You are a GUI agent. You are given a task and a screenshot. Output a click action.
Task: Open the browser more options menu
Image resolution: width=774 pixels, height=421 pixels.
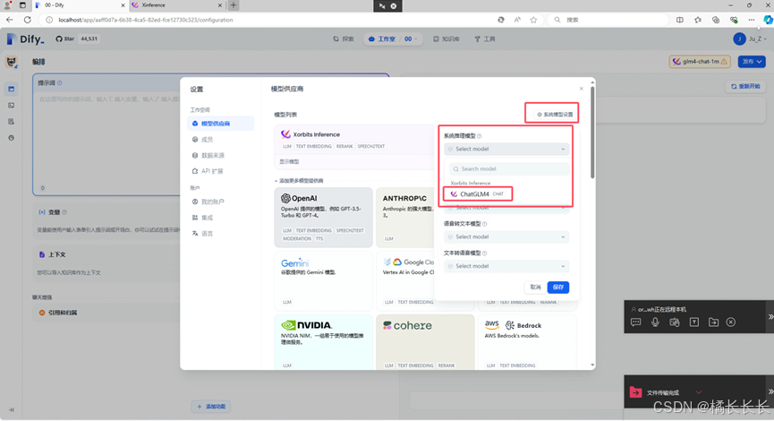752,20
